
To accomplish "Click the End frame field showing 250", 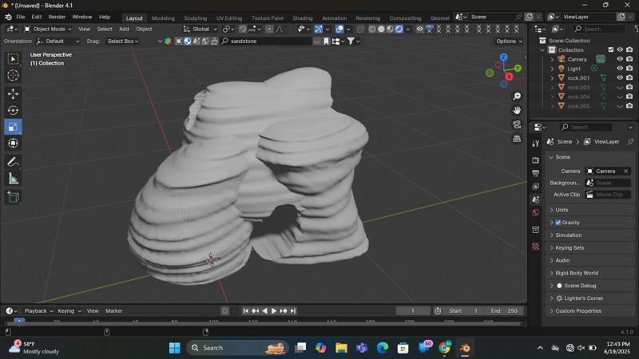I will coord(504,310).
